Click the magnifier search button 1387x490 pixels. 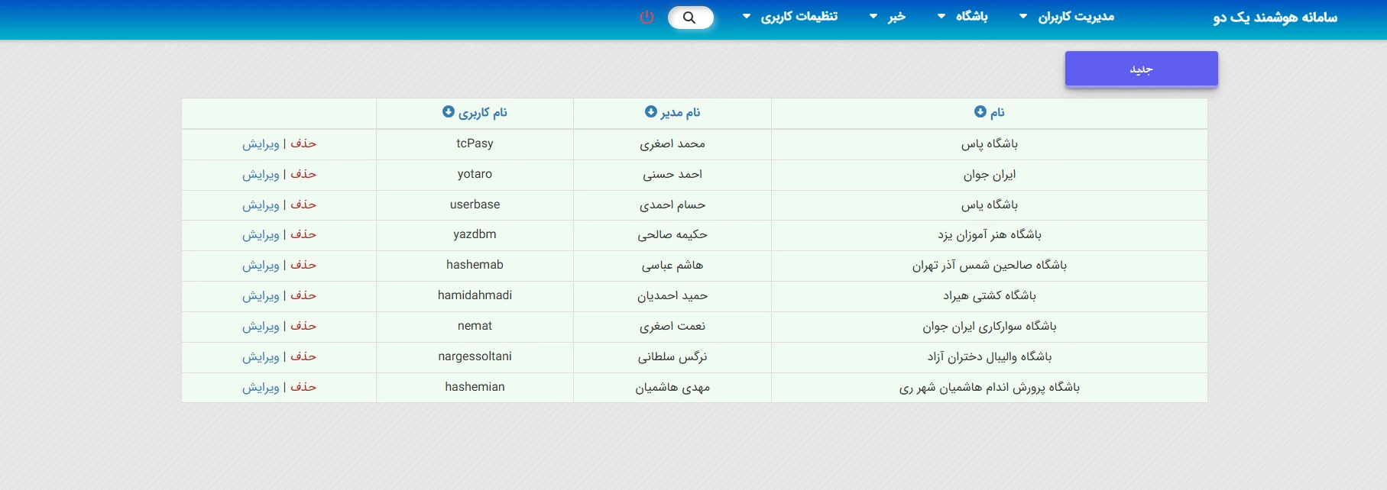690,18
